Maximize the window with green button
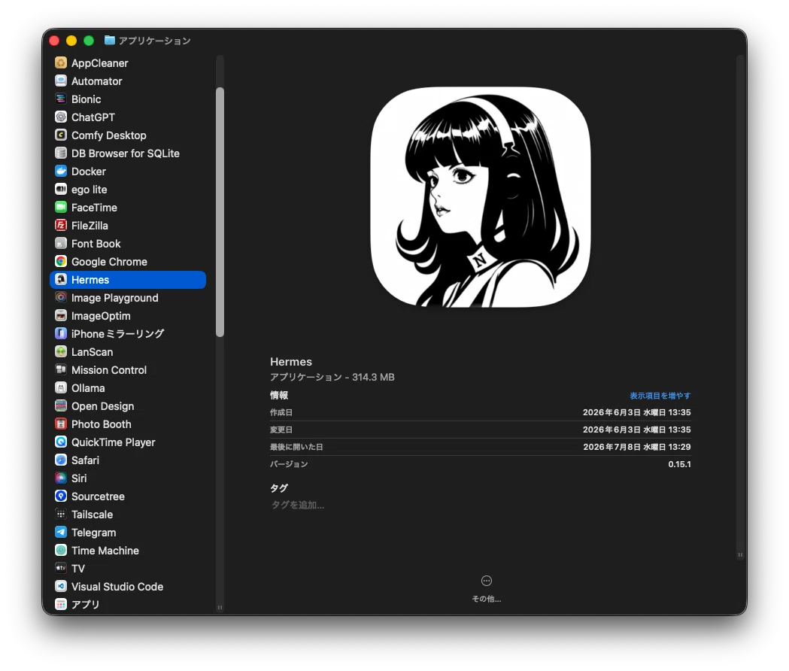 pos(89,41)
